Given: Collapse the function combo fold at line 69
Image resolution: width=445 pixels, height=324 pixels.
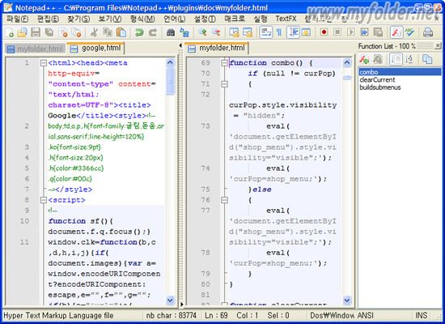Looking at the screenshot, I should [x=224, y=63].
